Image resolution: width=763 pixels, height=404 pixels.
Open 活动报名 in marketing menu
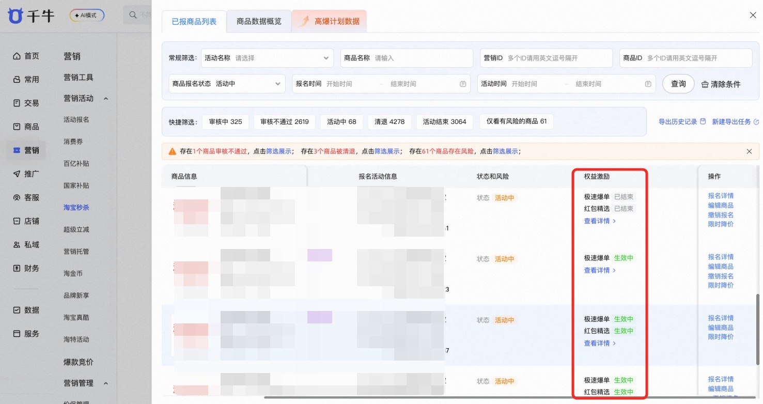coord(76,119)
